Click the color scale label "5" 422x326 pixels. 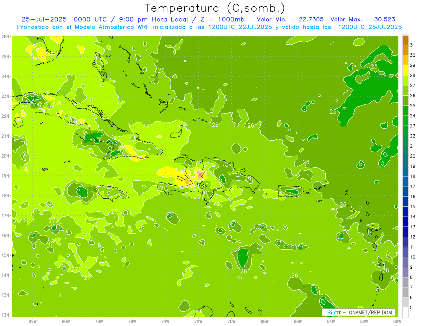412,308
